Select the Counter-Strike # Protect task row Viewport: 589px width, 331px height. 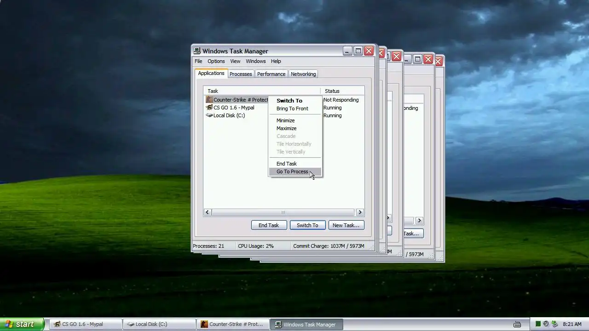(237, 100)
